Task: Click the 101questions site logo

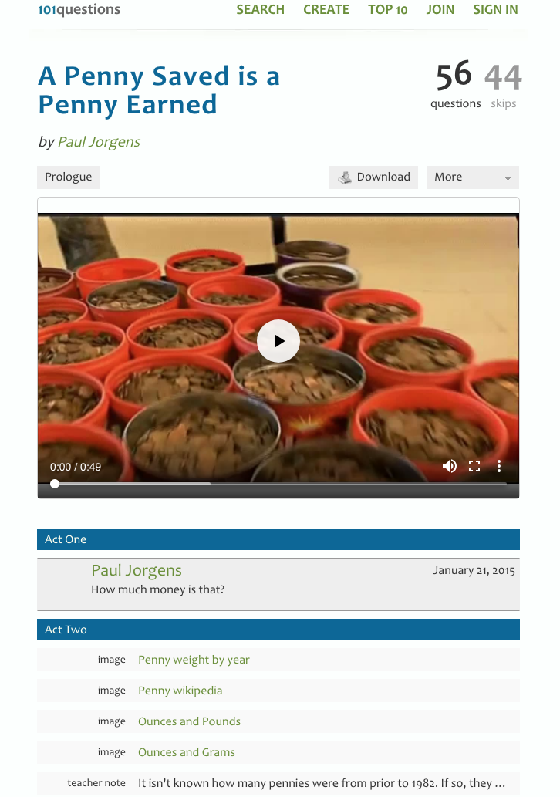Action: click(x=79, y=9)
